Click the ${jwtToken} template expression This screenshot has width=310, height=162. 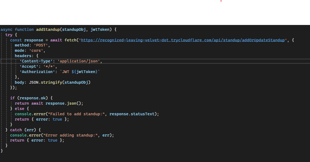[x=85, y=72]
